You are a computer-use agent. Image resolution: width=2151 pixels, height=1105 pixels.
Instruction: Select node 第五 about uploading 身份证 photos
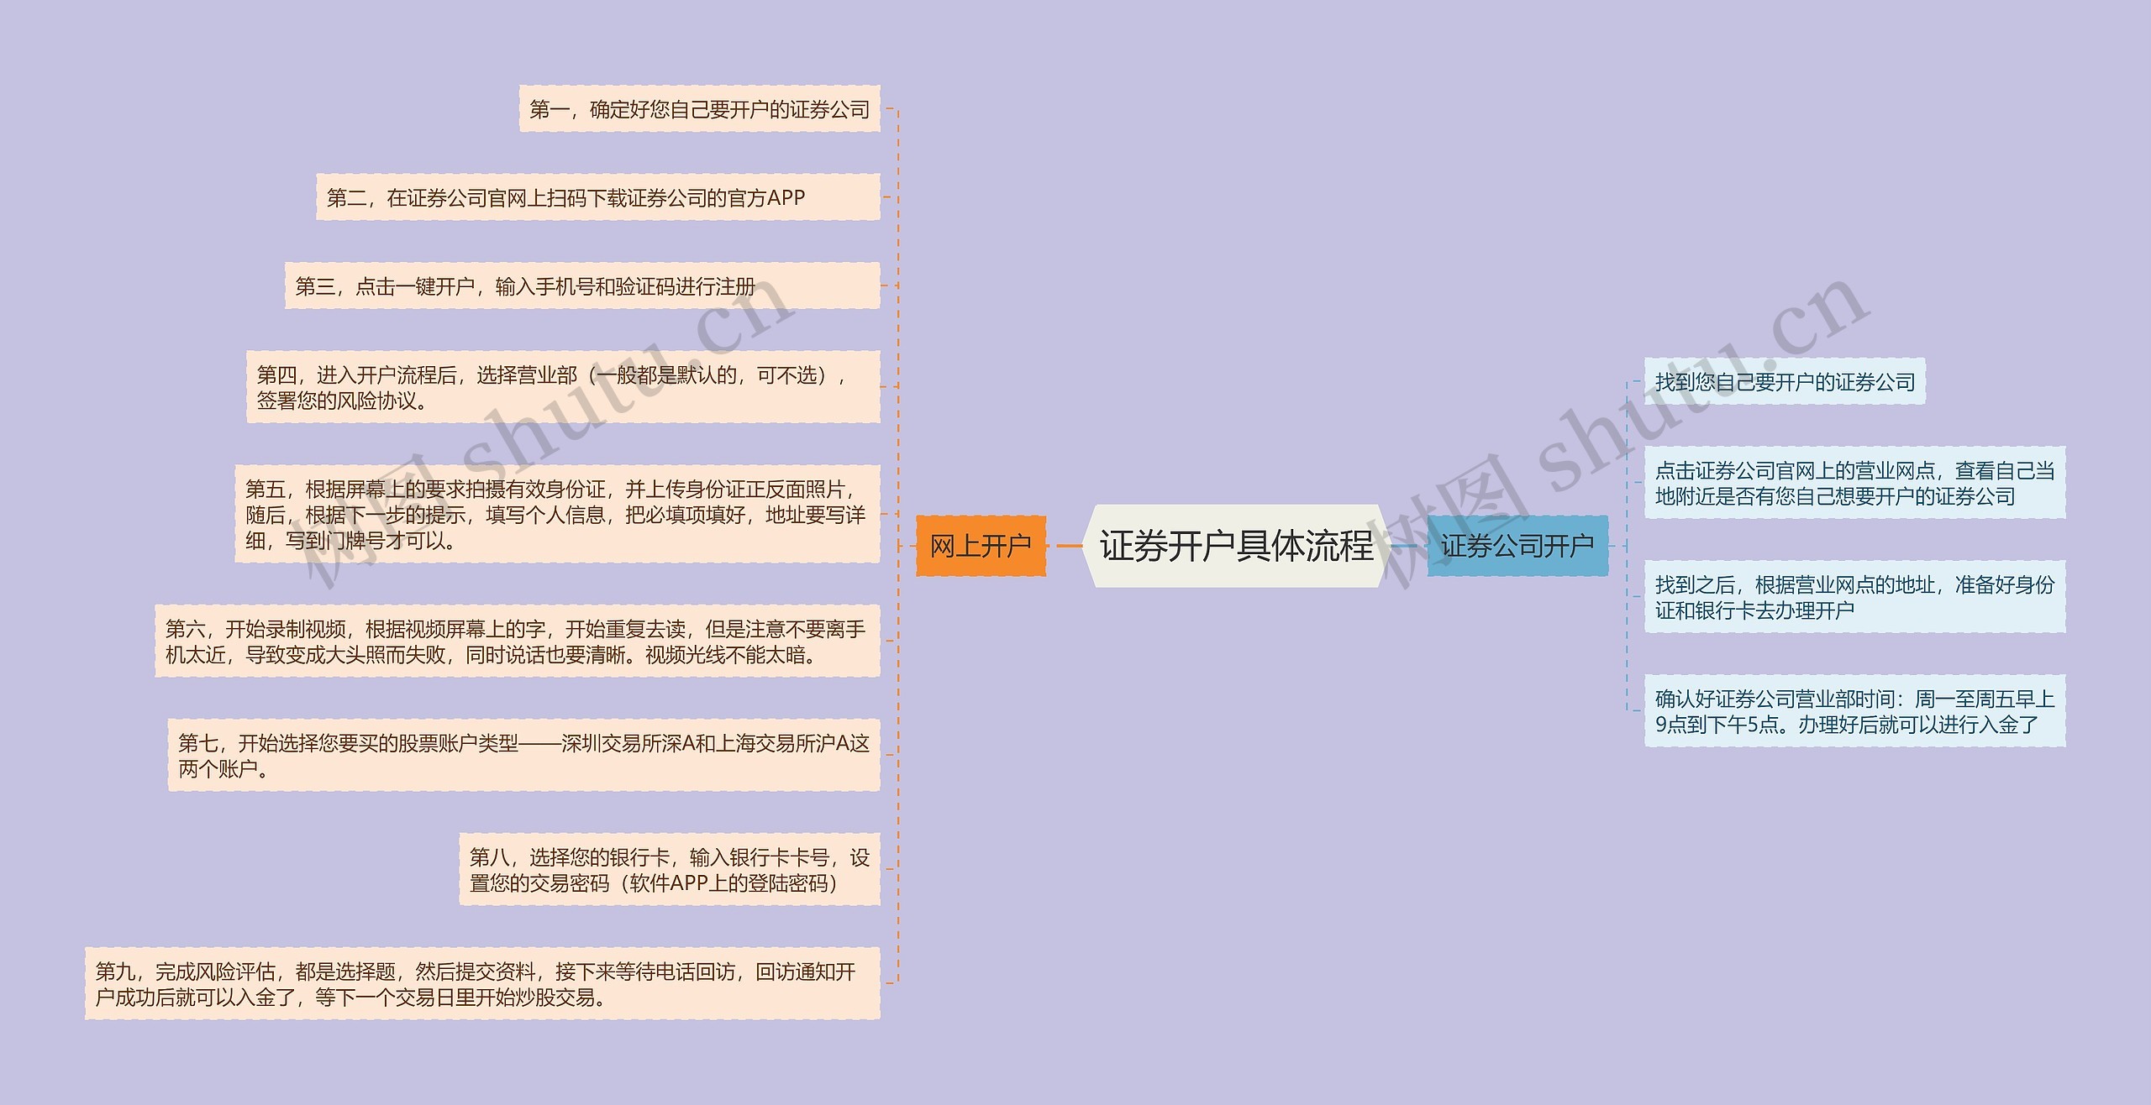coord(557,514)
